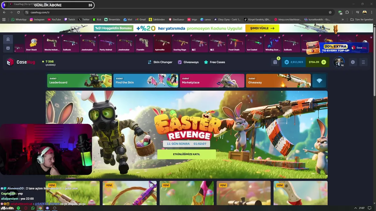
Task: Open the Streamlabs bookmark
Action: [x=112, y=20]
